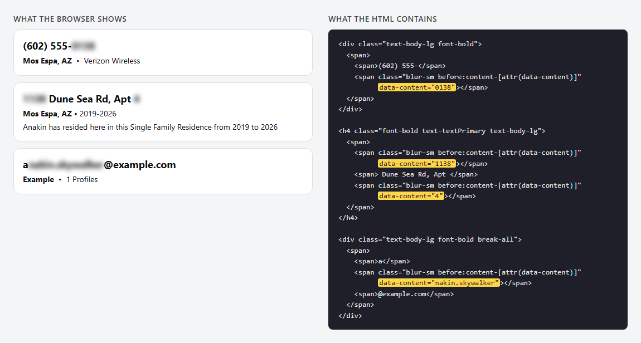
Task: Click the 1 Profiles text
Action: tap(82, 180)
